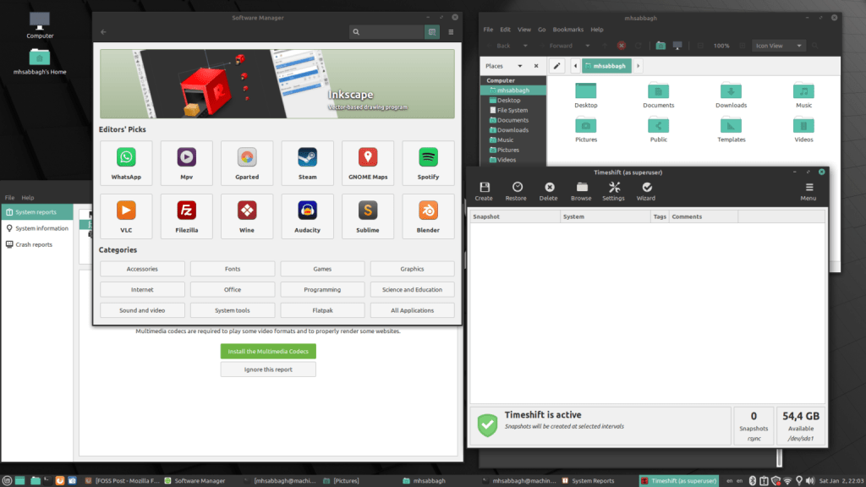
Task: Open the Bookmarks menu in file manager
Action: point(568,30)
